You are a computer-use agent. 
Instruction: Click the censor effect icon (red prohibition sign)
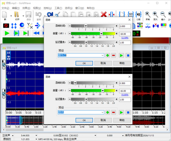pyautogui.click(x=6, y=26)
